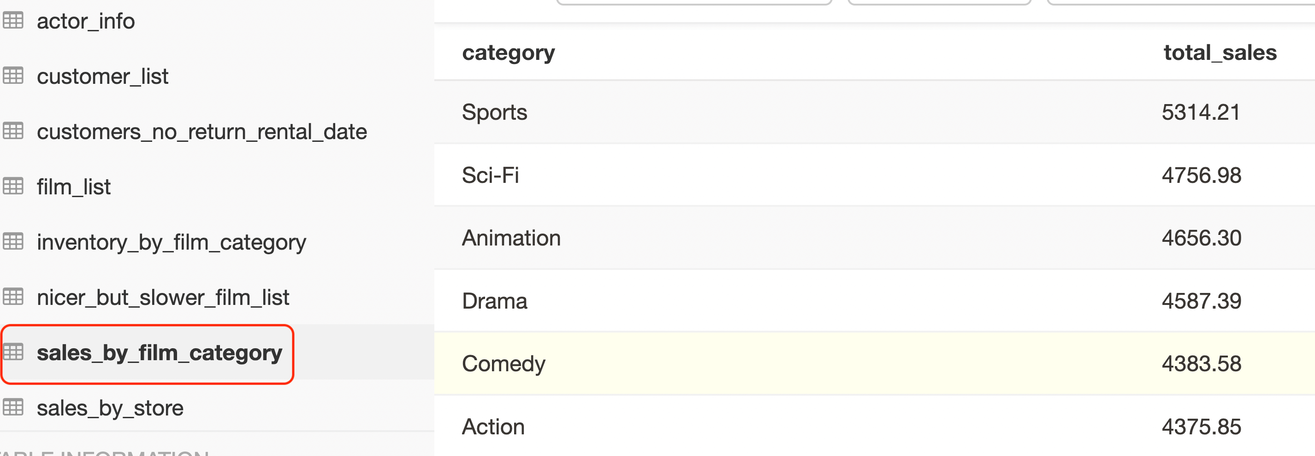Open the film_list view

pos(73,186)
